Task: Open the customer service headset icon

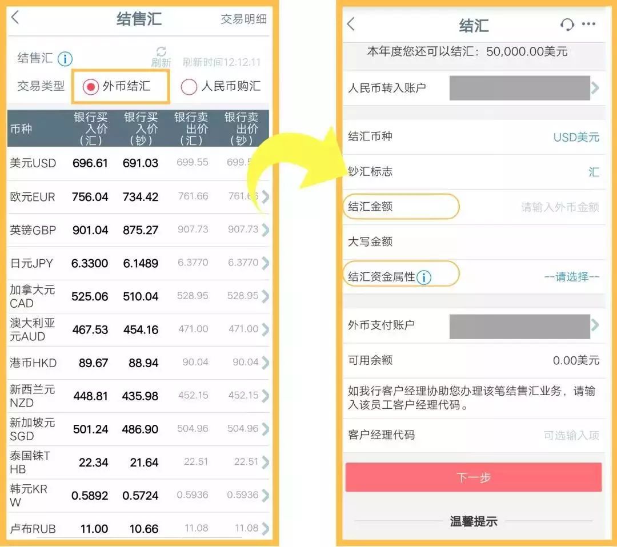Action: pos(567,25)
